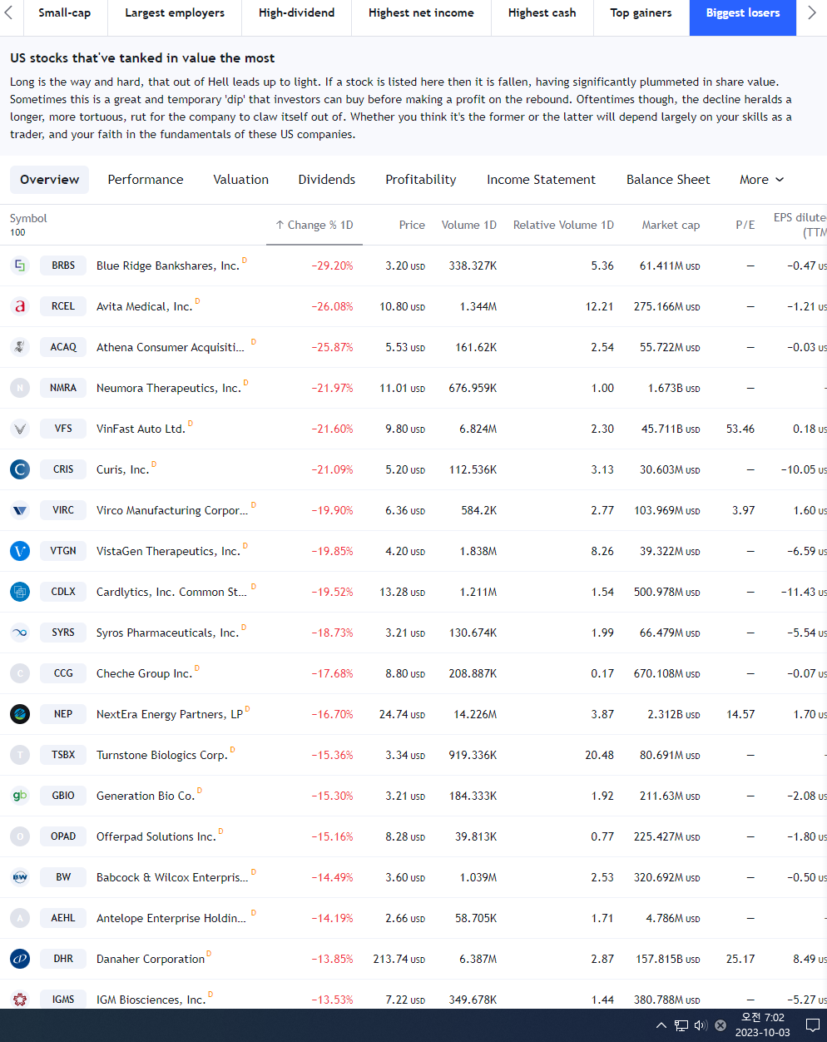Viewport: 827px width, 1042px height.
Task: Click the NextEra Energy Partners logo icon
Action: [x=20, y=714]
